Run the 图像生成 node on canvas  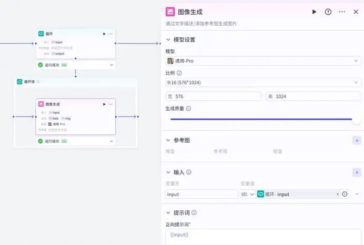pos(104,104)
